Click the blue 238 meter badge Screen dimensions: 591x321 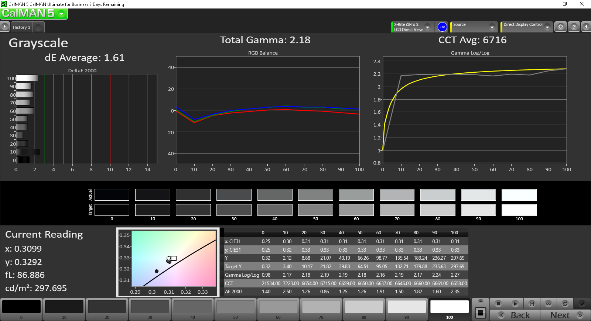coord(442,27)
